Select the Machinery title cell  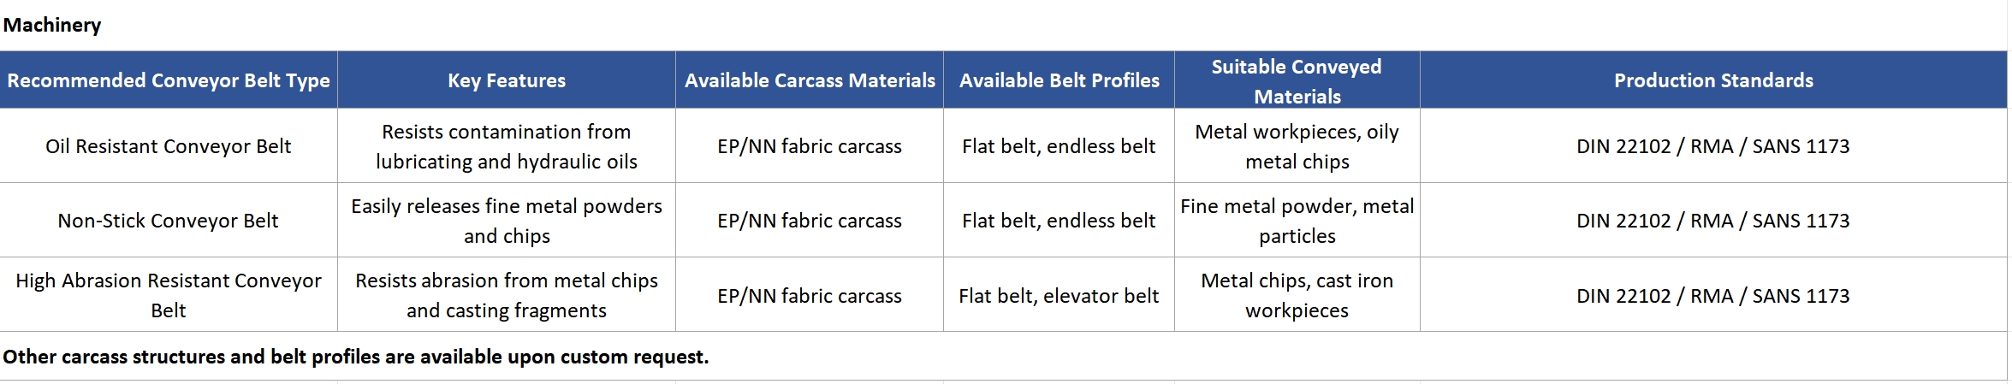[1003, 25]
